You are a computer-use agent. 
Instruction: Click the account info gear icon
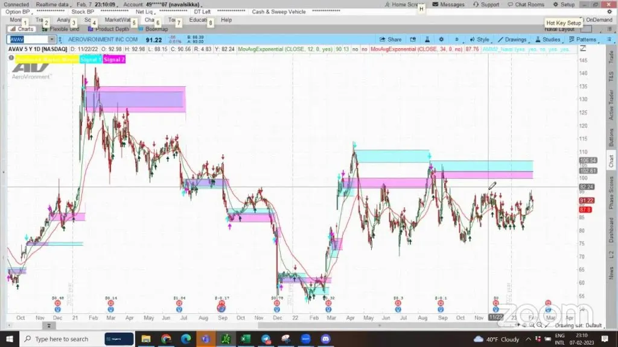pyautogui.click(x=610, y=12)
